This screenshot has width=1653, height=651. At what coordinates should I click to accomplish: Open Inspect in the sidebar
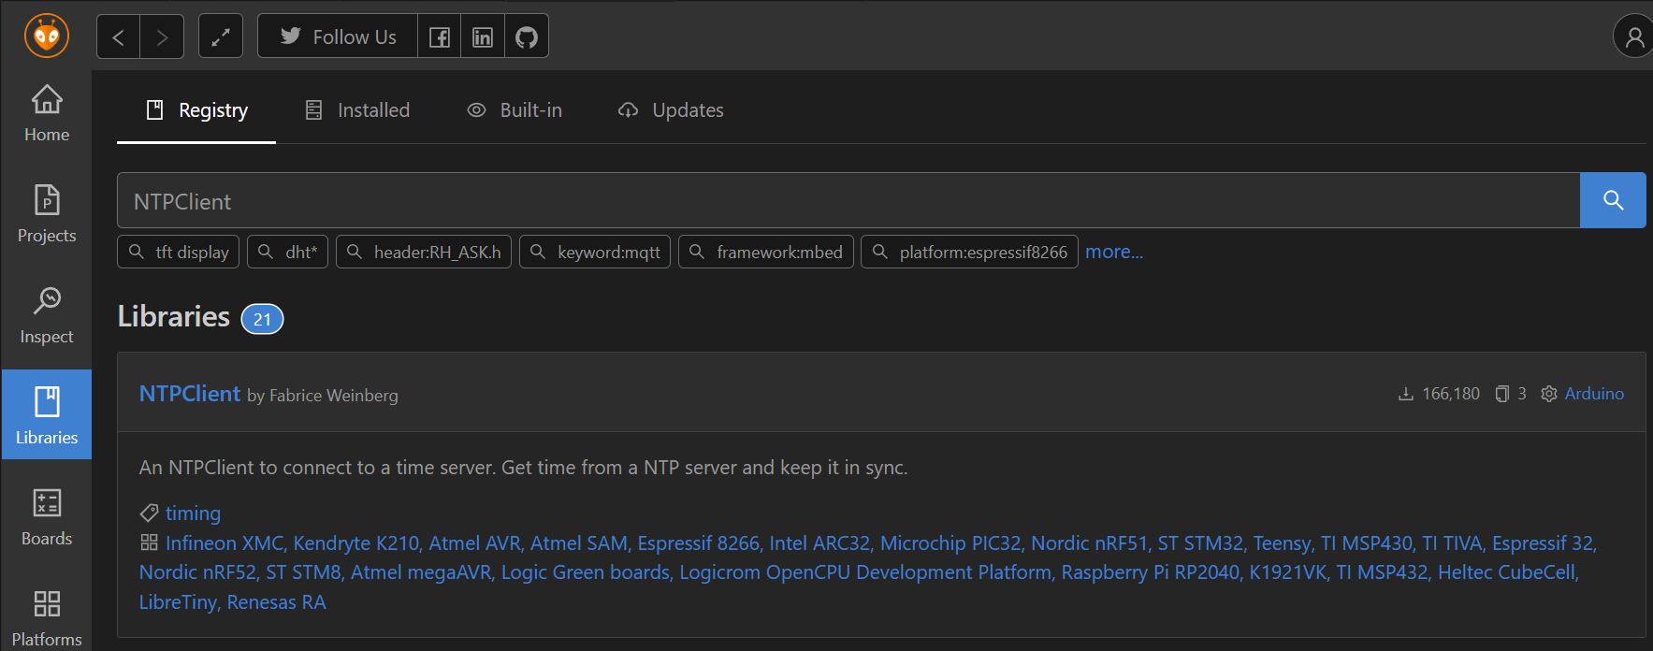click(x=47, y=315)
